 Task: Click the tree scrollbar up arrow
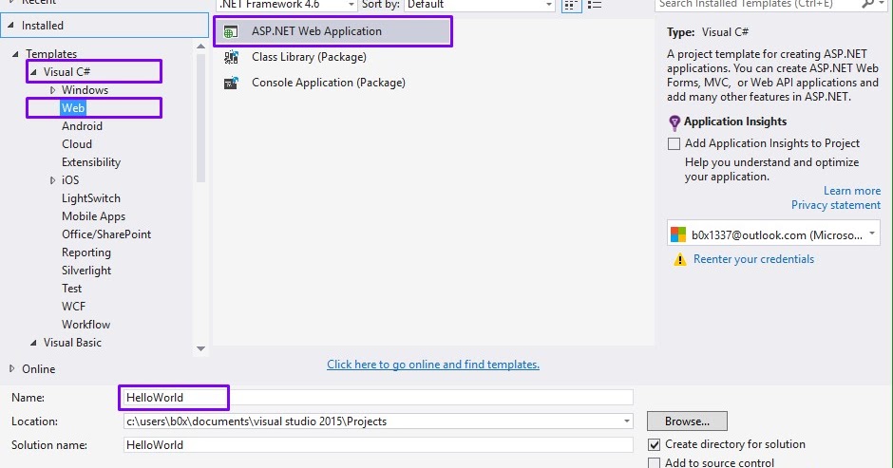(200, 47)
